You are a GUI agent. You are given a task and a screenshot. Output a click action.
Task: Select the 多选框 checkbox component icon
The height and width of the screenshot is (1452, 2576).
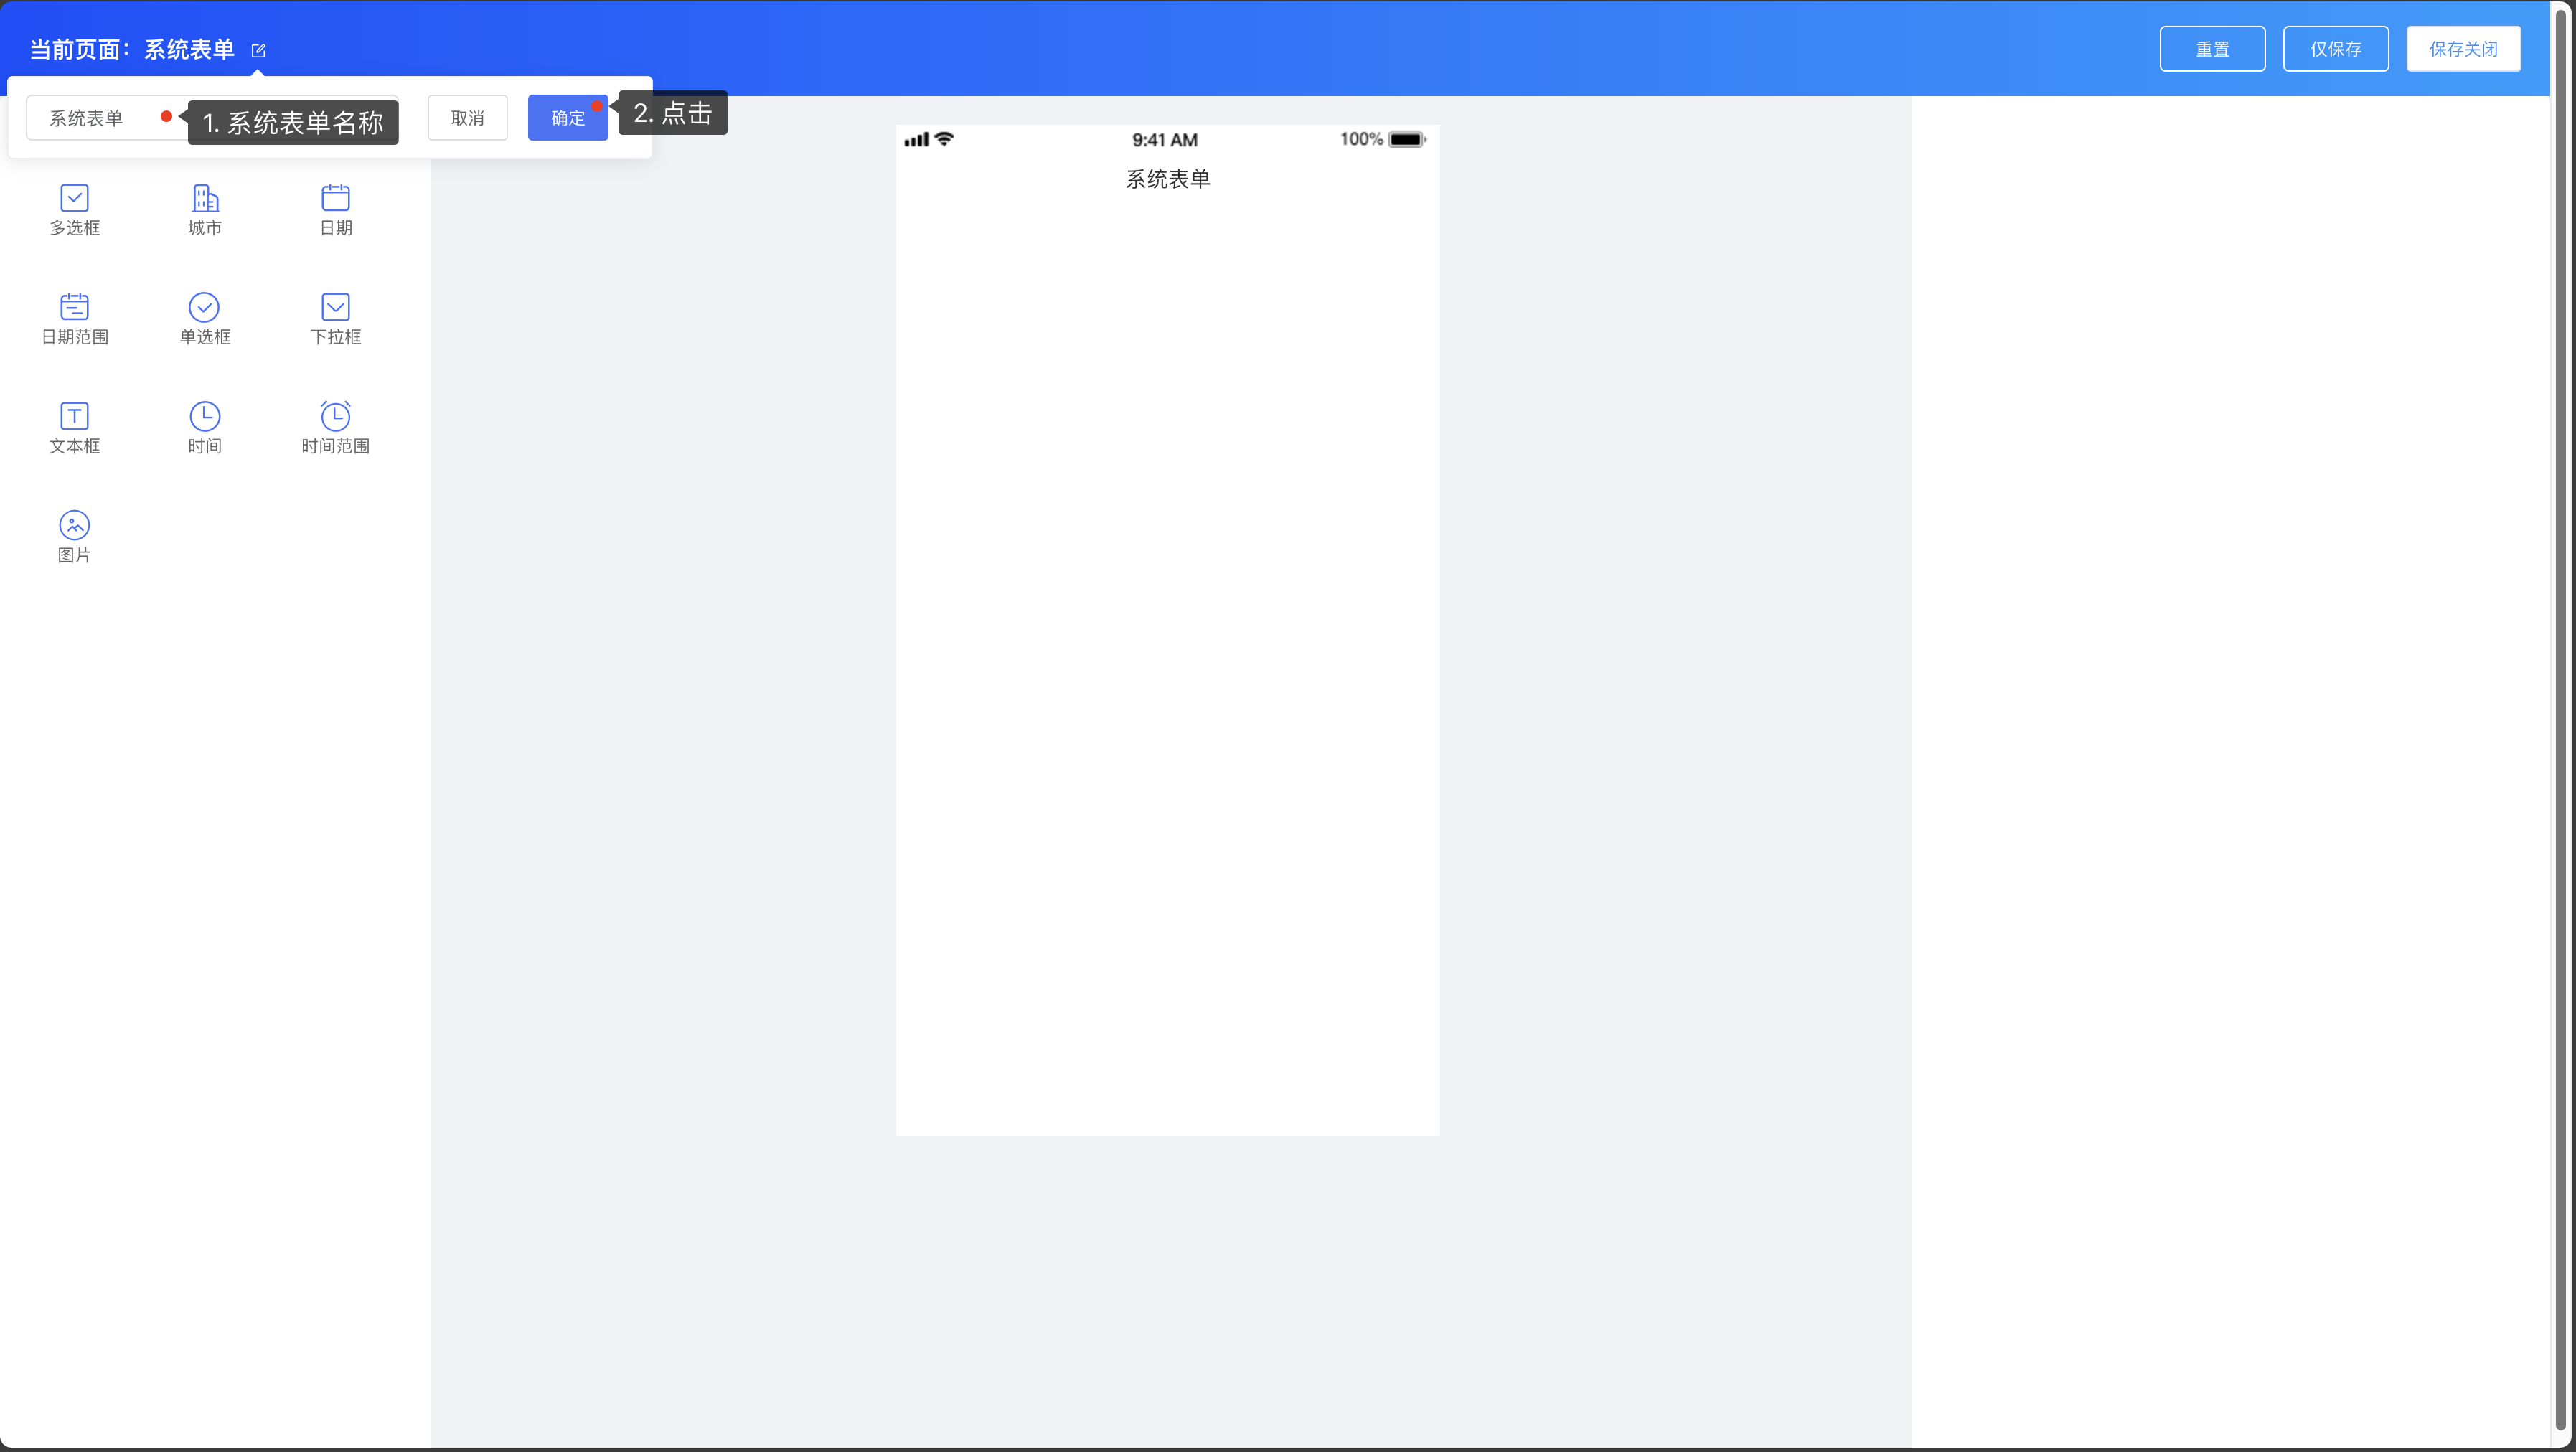tap(74, 198)
